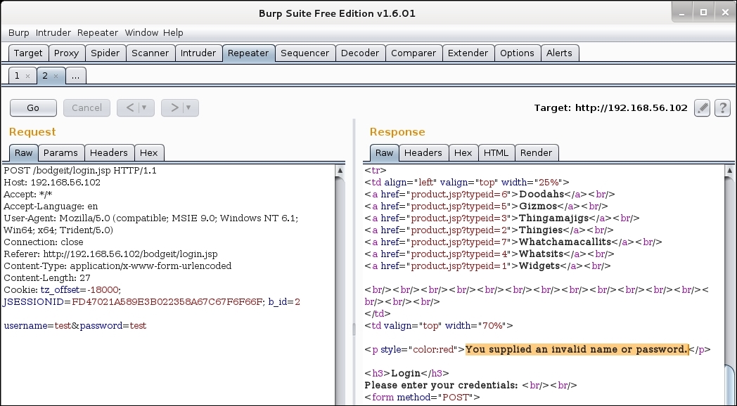Go forward to the next request
737x406 pixels.
[174, 107]
